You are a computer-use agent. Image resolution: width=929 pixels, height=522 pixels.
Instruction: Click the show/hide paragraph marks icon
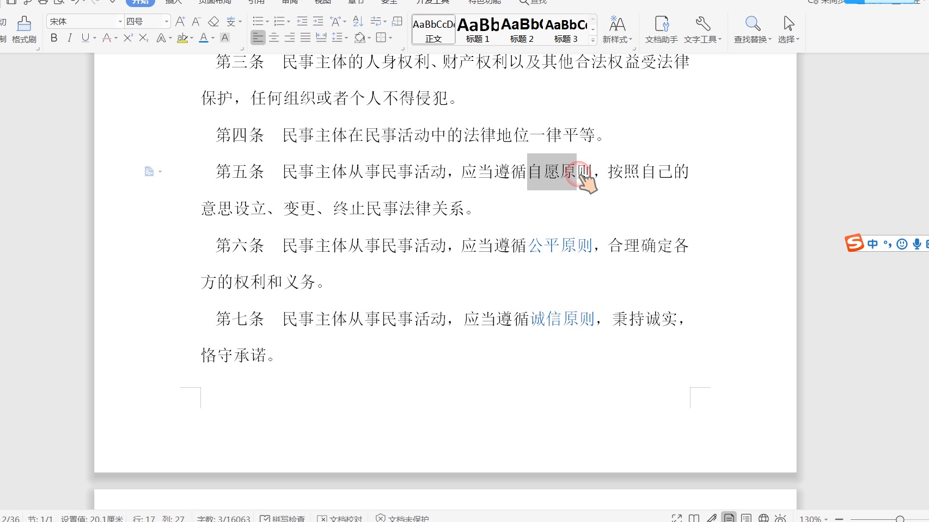(x=375, y=21)
